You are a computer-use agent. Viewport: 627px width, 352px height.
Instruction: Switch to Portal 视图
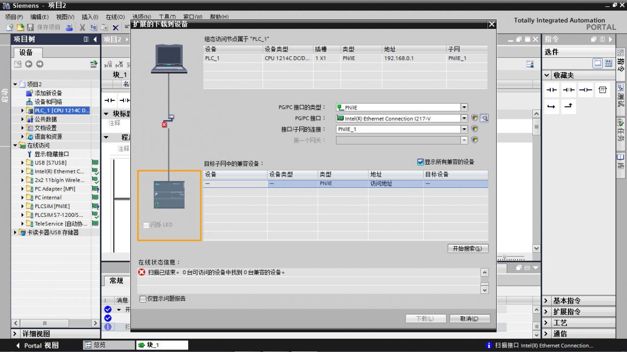(37, 345)
